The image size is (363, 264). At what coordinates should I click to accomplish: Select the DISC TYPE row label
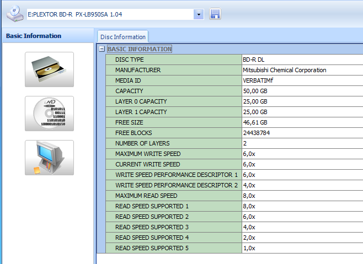pyautogui.click(x=130, y=60)
